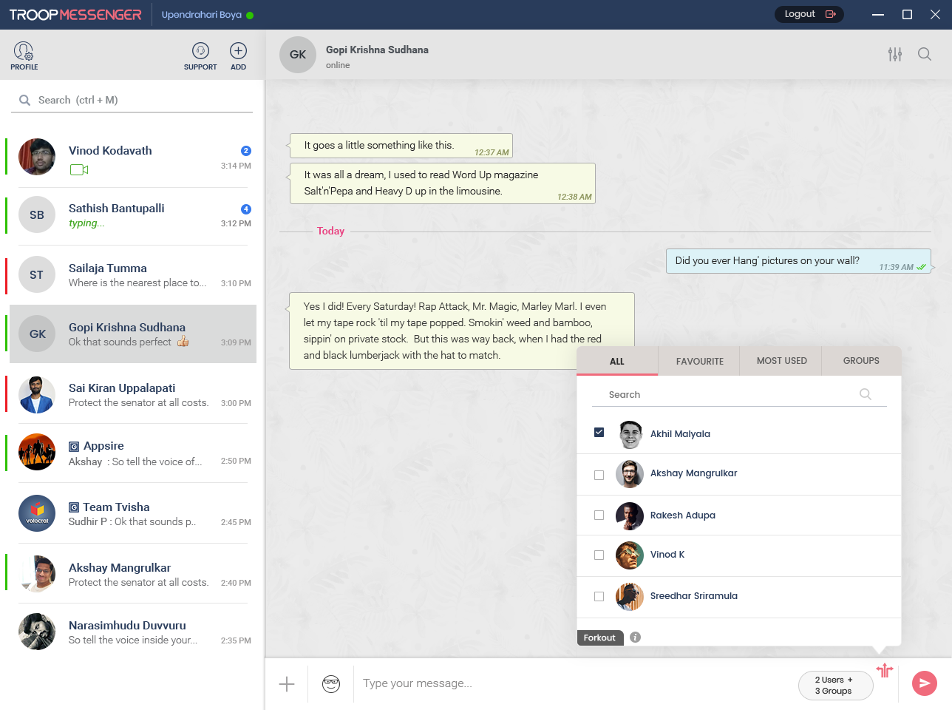Click the info icon beside Forkout
Image resolution: width=952 pixels, height=710 pixels.
pyautogui.click(x=634, y=637)
